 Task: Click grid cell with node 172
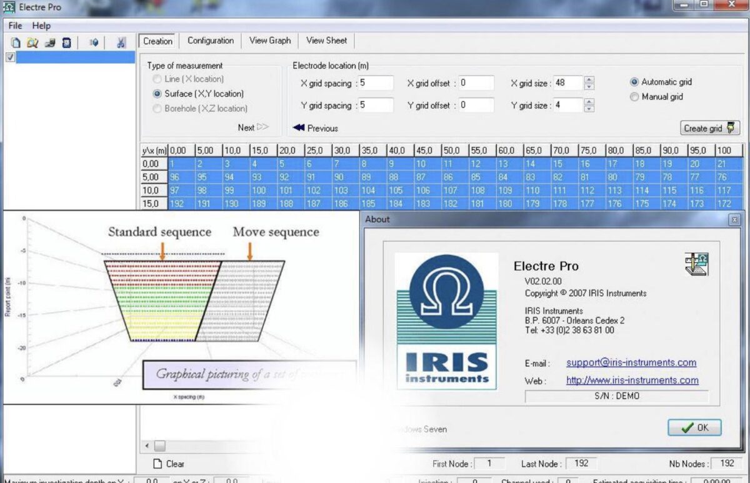coord(729,203)
